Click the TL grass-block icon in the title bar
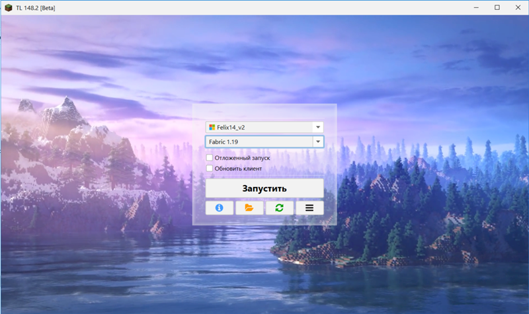This screenshot has width=529, height=314. (x=9, y=7)
